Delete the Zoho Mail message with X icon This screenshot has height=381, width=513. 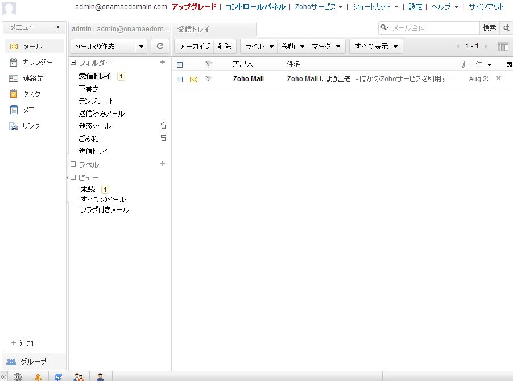point(498,78)
